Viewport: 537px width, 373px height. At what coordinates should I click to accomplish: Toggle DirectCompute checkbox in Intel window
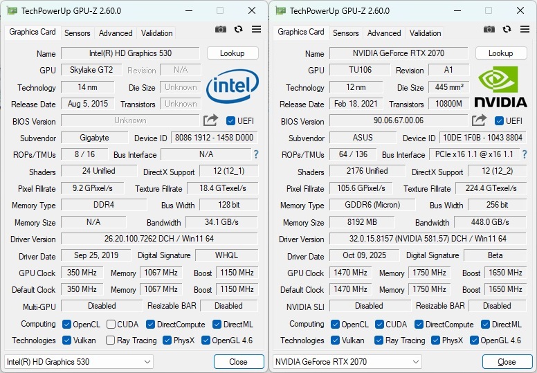tap(150, 325)
